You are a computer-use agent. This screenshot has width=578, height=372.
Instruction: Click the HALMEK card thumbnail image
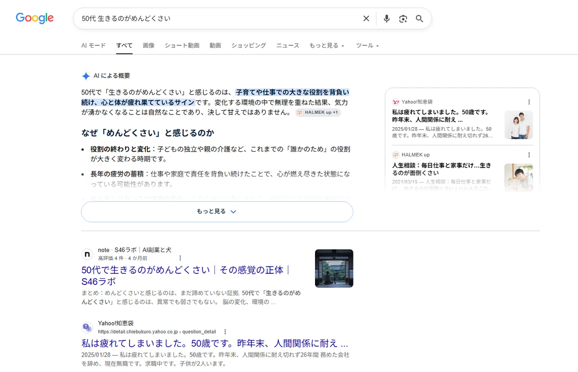(519, 178)
